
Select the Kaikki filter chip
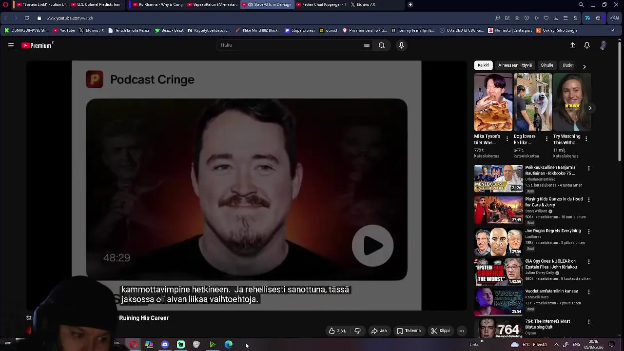pos(484,65)
